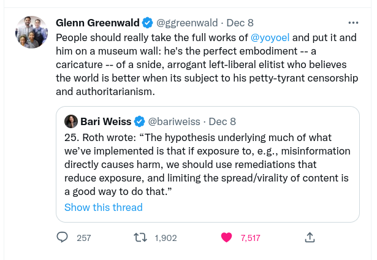377x260 pixels.
Task: Click Glenn Greenwald's verified badge
Action: click(147, 23)
